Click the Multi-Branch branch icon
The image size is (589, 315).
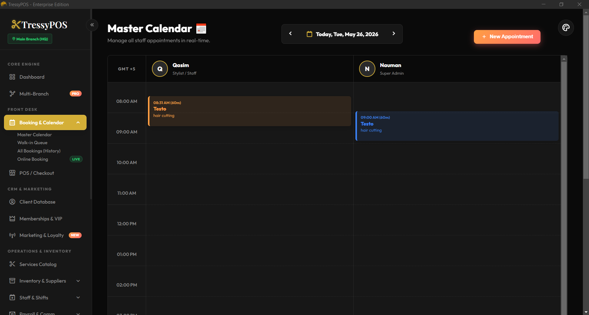tap(12, 94)
